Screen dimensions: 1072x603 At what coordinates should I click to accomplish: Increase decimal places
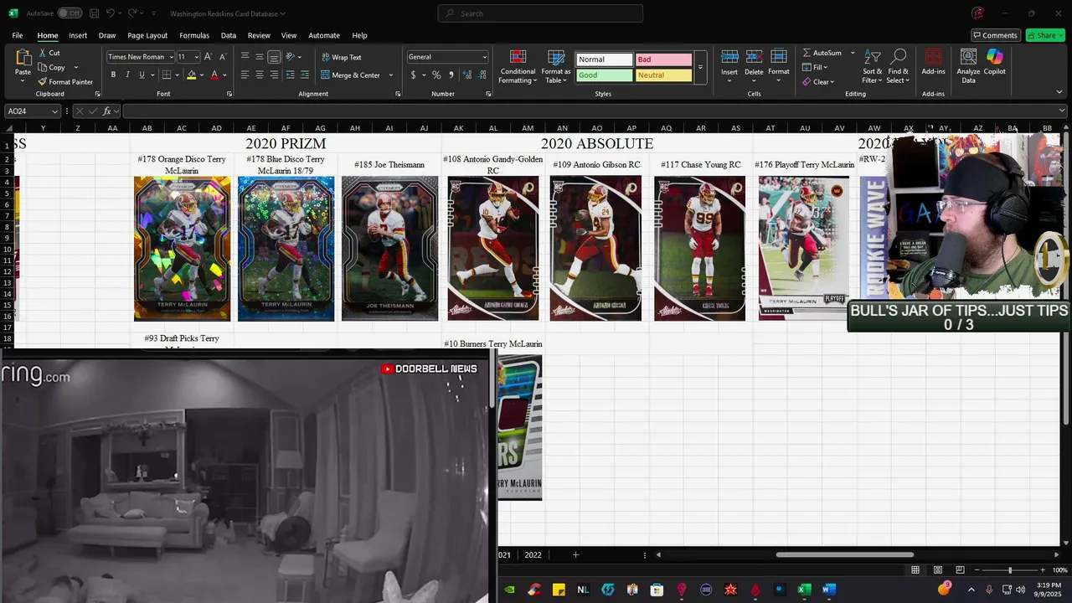coord(468,75)
